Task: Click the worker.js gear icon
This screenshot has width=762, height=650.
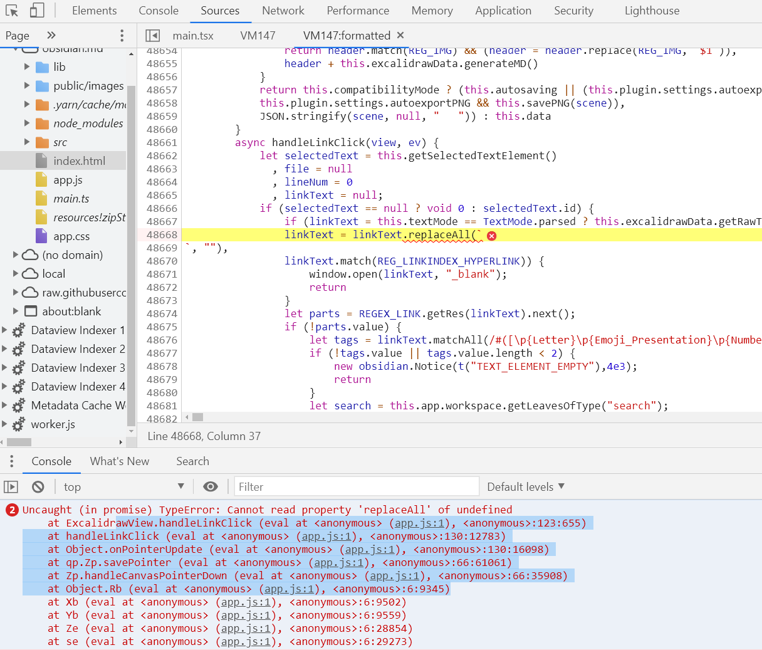Action: click(19, 424)
